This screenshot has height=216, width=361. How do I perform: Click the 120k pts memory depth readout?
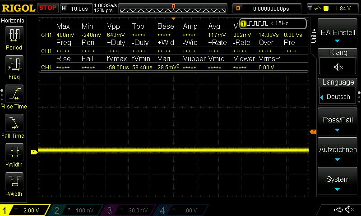click(103, 10)
